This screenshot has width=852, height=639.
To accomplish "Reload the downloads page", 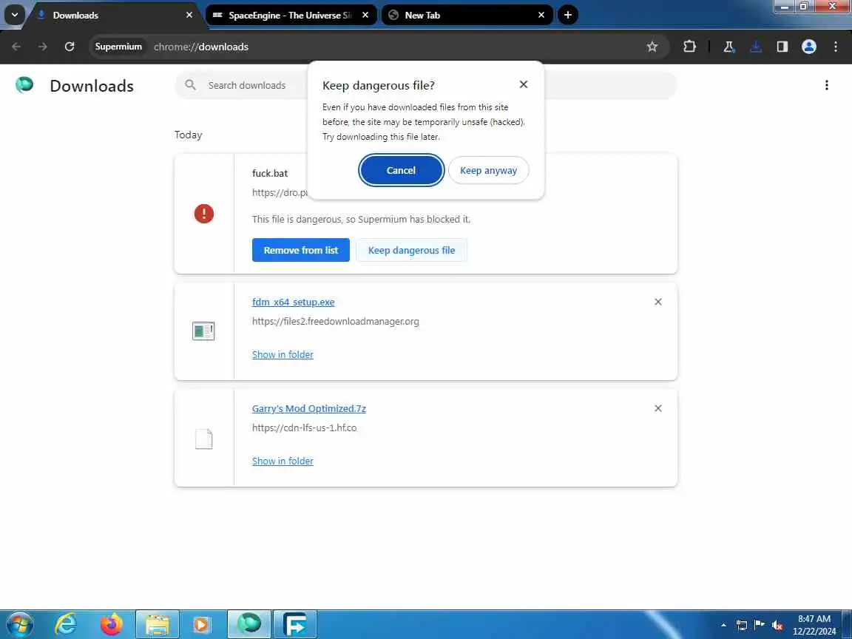I will [x=70, y=47].
